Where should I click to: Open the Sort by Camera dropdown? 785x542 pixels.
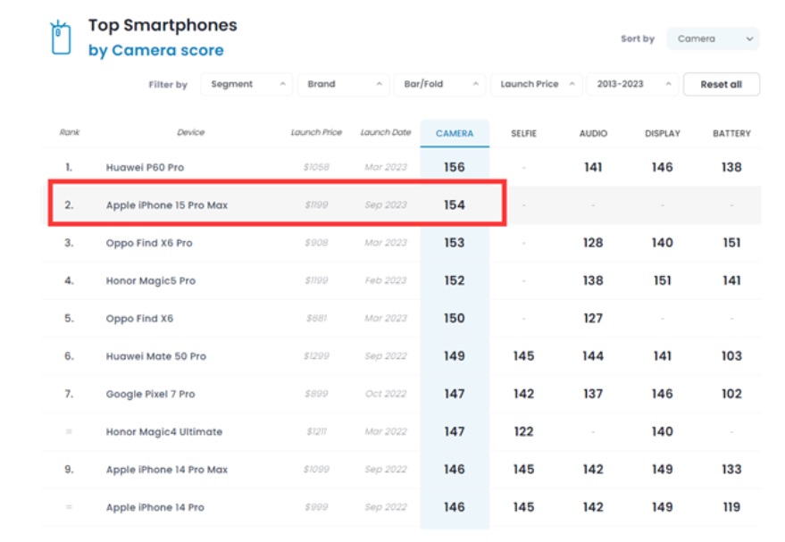pyautogui.click(x=713, y=38)
